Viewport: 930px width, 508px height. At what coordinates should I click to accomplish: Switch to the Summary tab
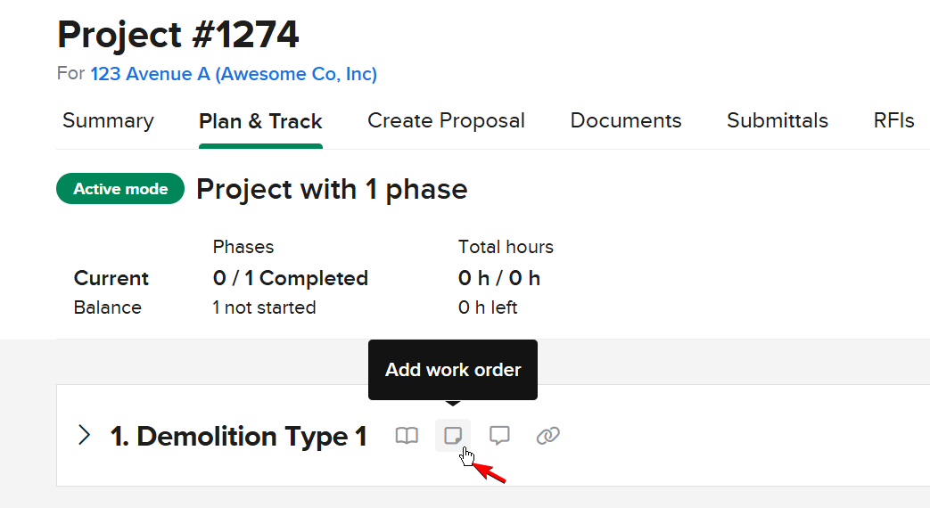[x=108, y=121]
